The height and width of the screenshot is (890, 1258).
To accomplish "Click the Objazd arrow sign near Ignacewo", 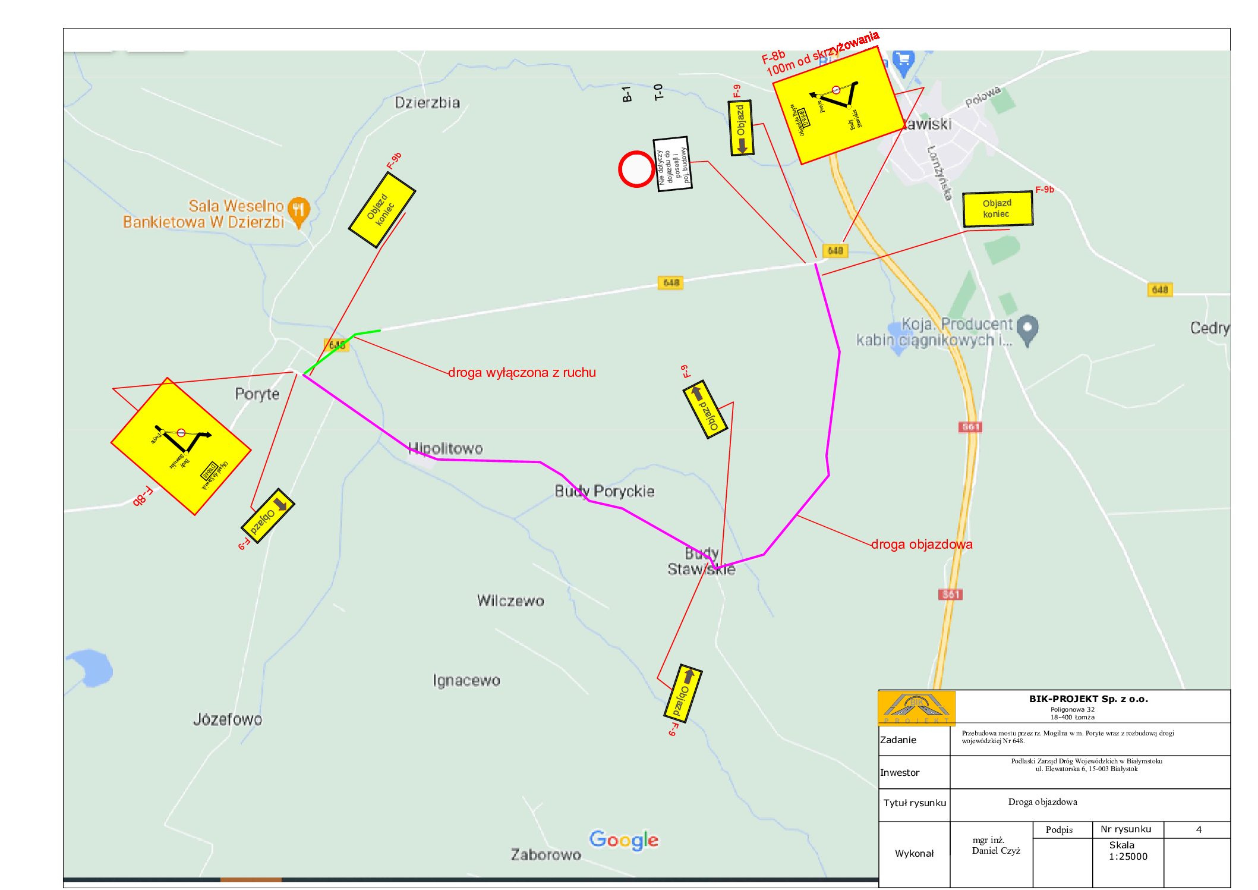I will click(x=683, y=693).
